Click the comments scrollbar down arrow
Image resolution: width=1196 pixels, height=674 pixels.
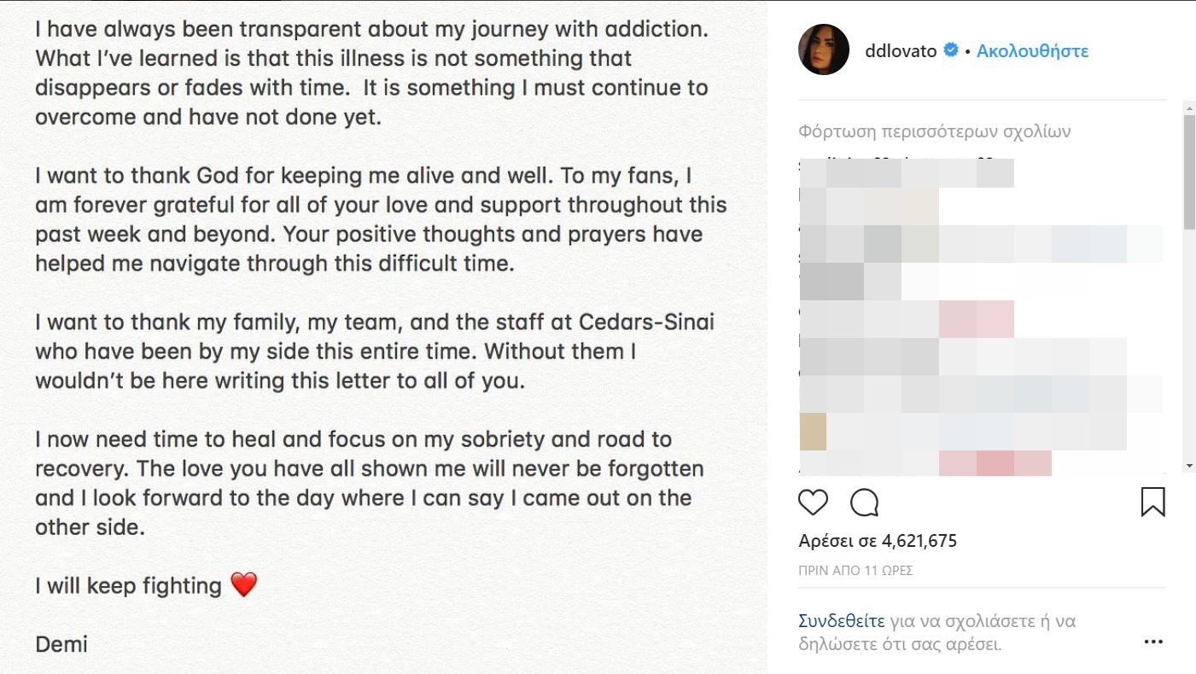(x=1189, y=466)
